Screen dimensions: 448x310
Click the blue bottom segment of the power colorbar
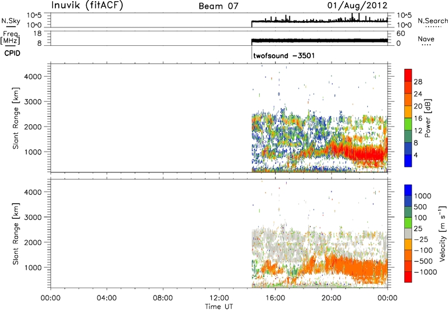(x=408, y=161)
